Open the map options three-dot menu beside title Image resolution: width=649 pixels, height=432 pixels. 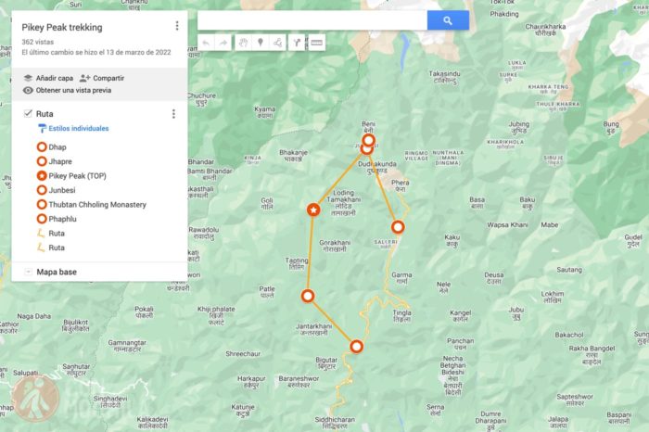pyautogui.click(x=177, y=26)
